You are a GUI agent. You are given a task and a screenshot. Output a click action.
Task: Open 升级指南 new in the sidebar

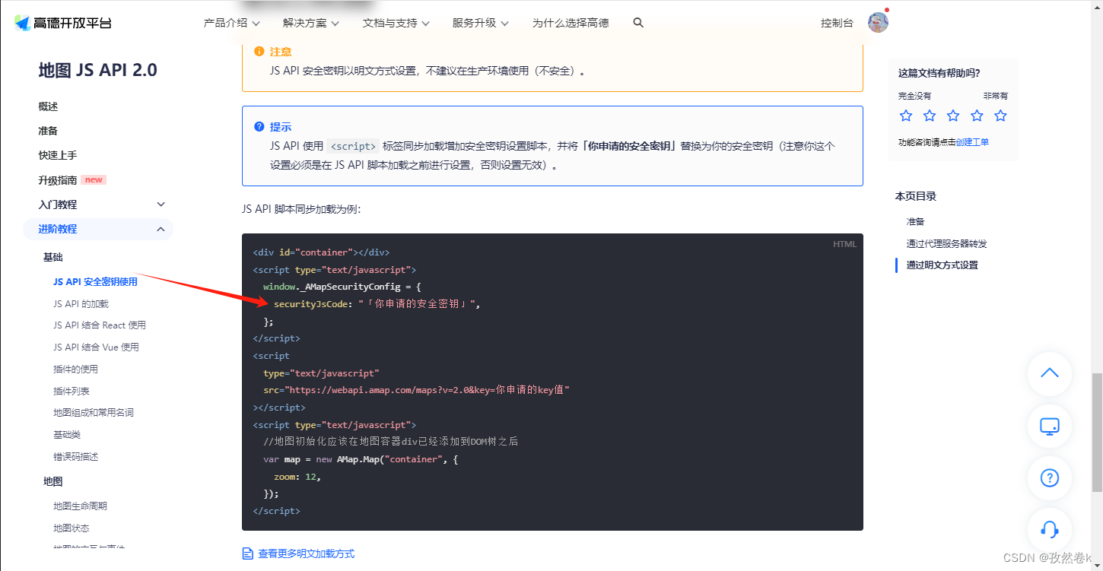[72, 180]
